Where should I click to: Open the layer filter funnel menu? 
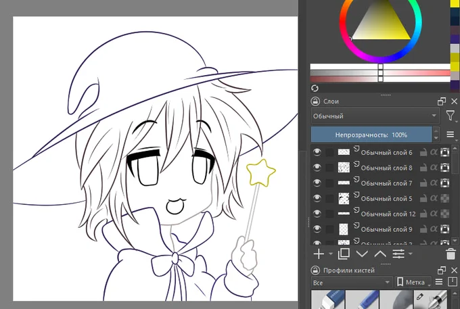click(451, 116)
